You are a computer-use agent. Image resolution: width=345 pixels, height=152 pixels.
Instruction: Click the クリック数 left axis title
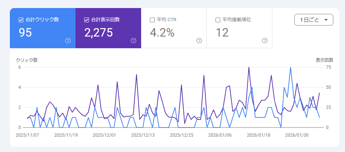pyautogui.click(x=26, y=60)
